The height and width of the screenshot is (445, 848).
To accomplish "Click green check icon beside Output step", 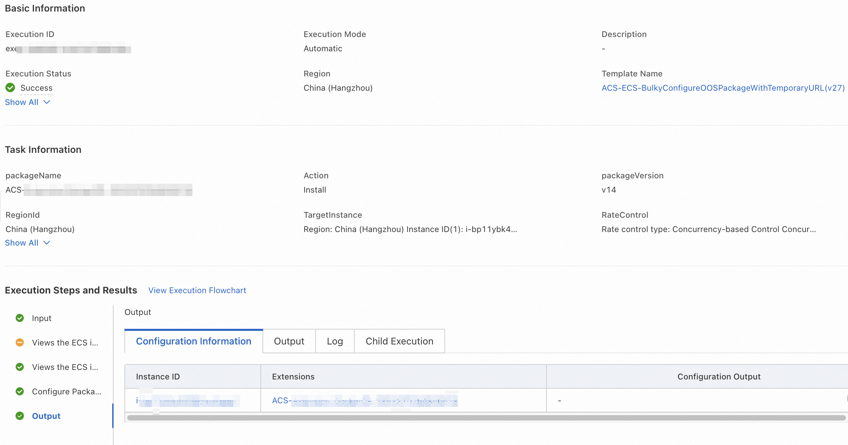I will click(20, 416).
